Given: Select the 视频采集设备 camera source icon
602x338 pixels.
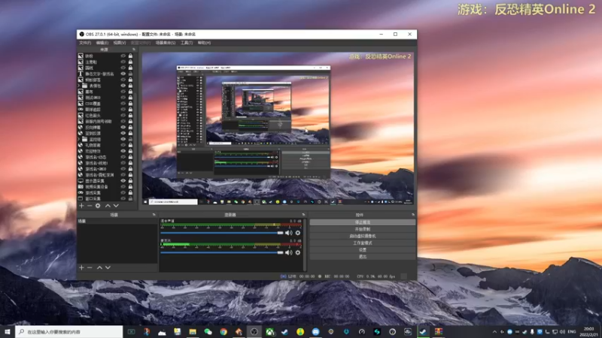Looking at the screenshot, I should click(81, 186).
